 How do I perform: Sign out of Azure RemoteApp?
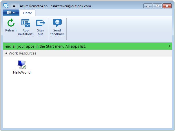click(x=40, y=27)
